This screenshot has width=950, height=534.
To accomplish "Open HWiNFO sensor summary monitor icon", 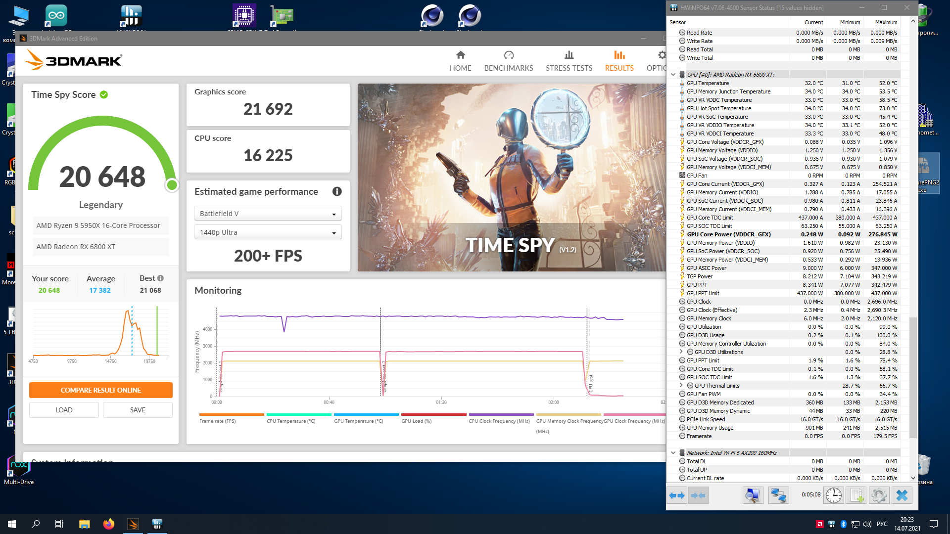I will [753, 495].
